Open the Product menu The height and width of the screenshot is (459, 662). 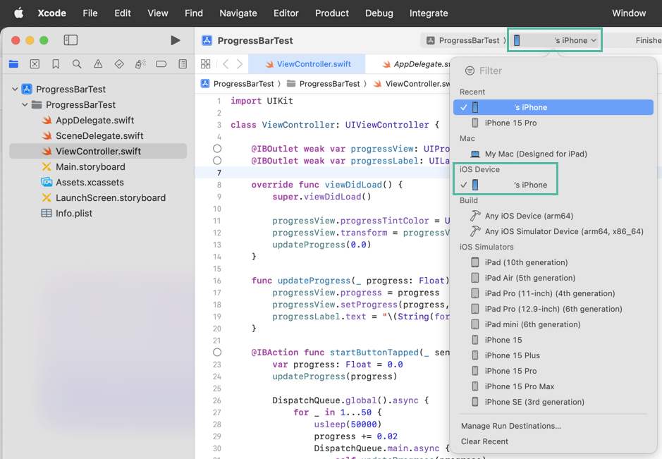tap(332, 13)
